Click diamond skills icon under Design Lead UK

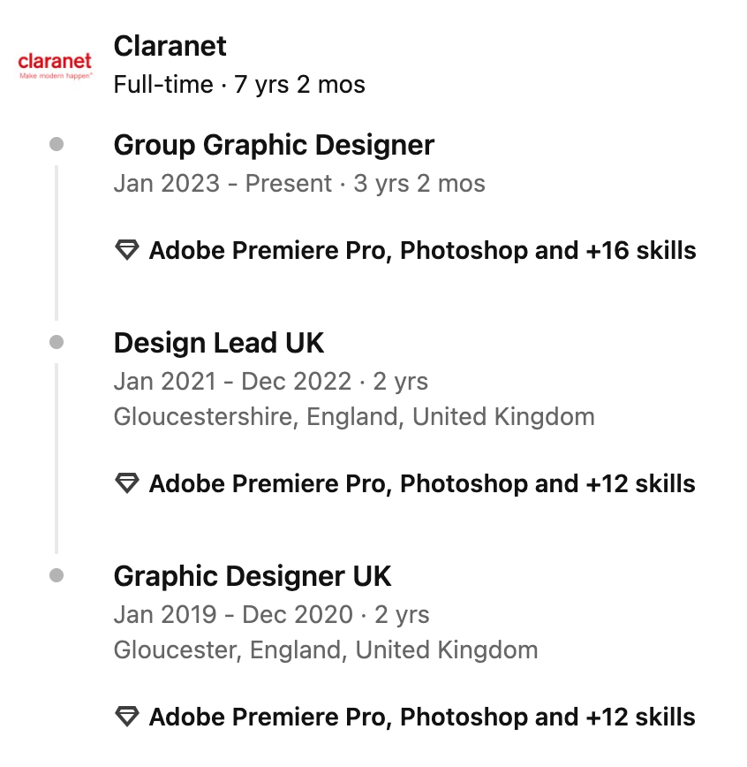[x=128, y=484]
